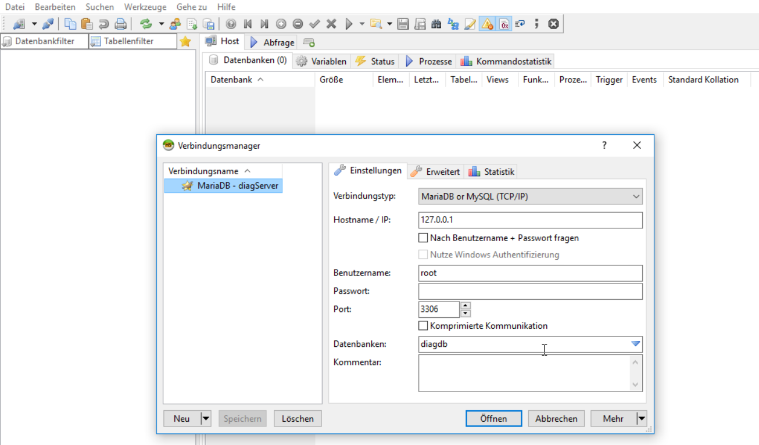Click the Mehr button

(613, 418)
